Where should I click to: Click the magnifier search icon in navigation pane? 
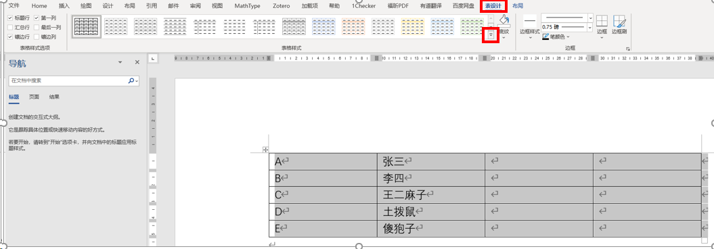click(131, 80)
